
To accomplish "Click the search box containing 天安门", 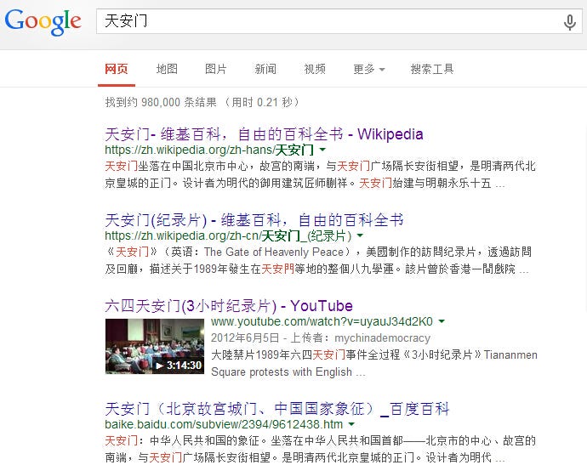I will click(x=339, y=21).
